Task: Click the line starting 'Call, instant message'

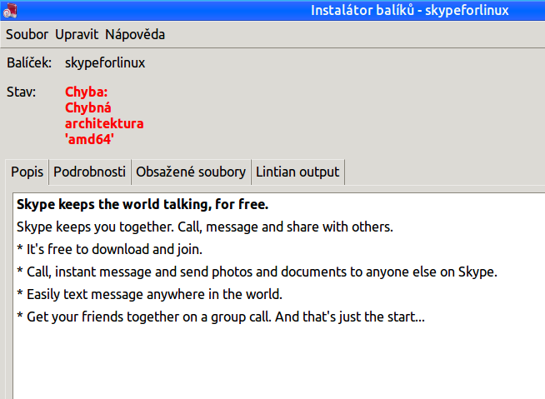Action: coord(257,272)
